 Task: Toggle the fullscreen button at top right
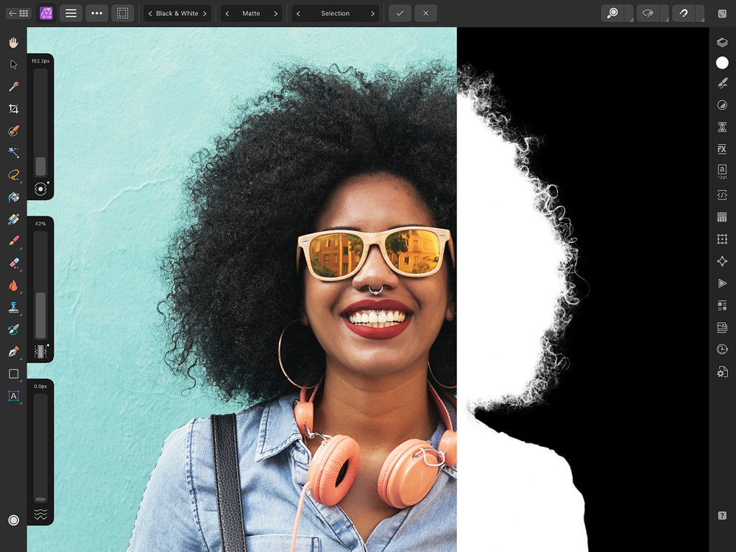[722, 13]
